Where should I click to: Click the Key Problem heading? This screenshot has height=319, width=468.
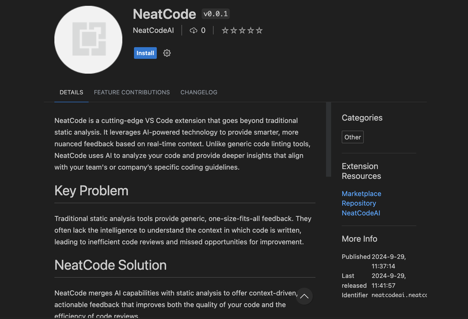(91, 191)
